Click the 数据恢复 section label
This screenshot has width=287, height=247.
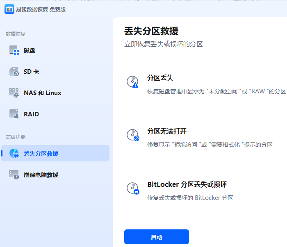(16, 34)
